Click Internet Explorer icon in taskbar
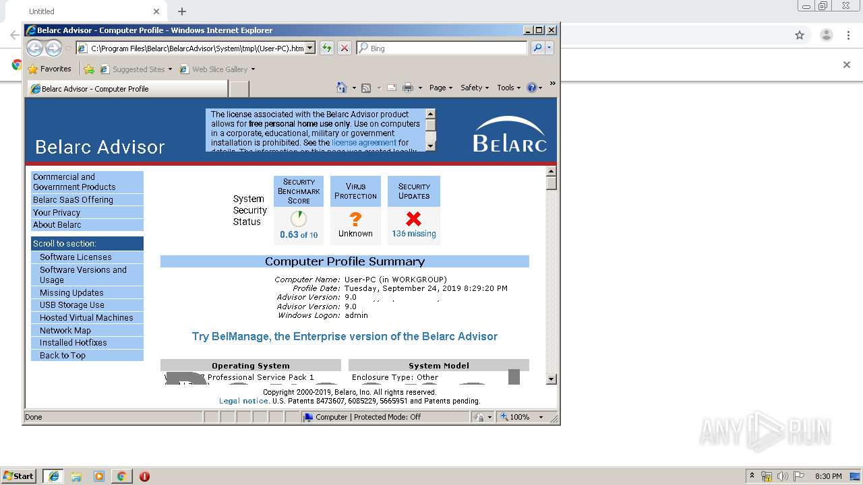 [53, 476]
